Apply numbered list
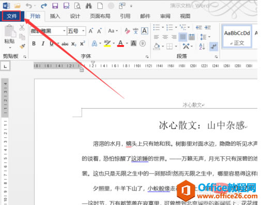Image resolution: width=261 pixels, height=205 pixels. pos(170,27)
